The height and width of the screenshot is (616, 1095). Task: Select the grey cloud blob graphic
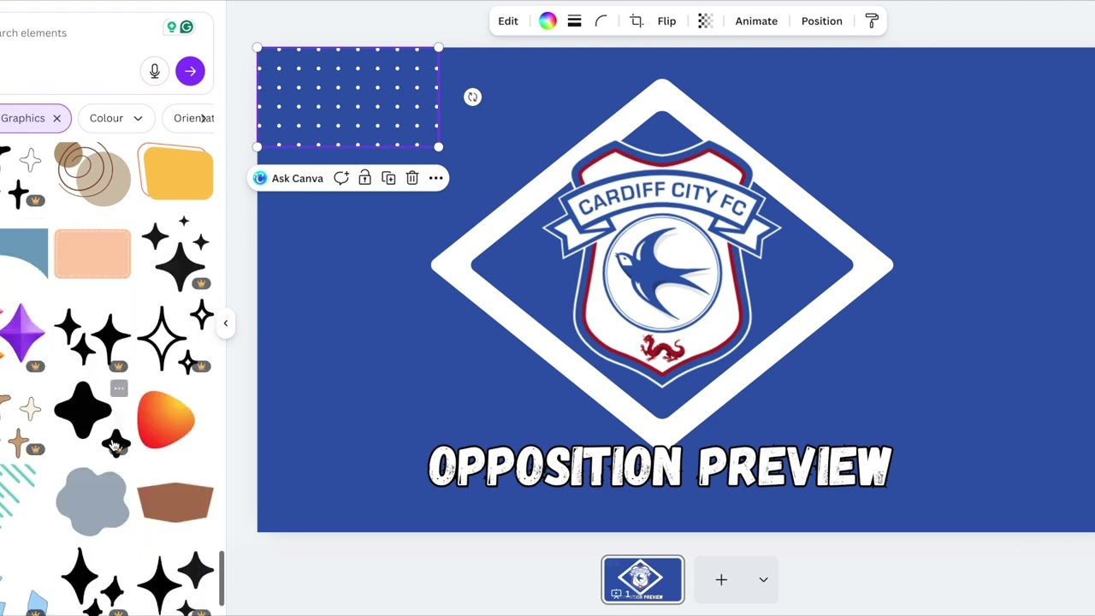(92, 501)
